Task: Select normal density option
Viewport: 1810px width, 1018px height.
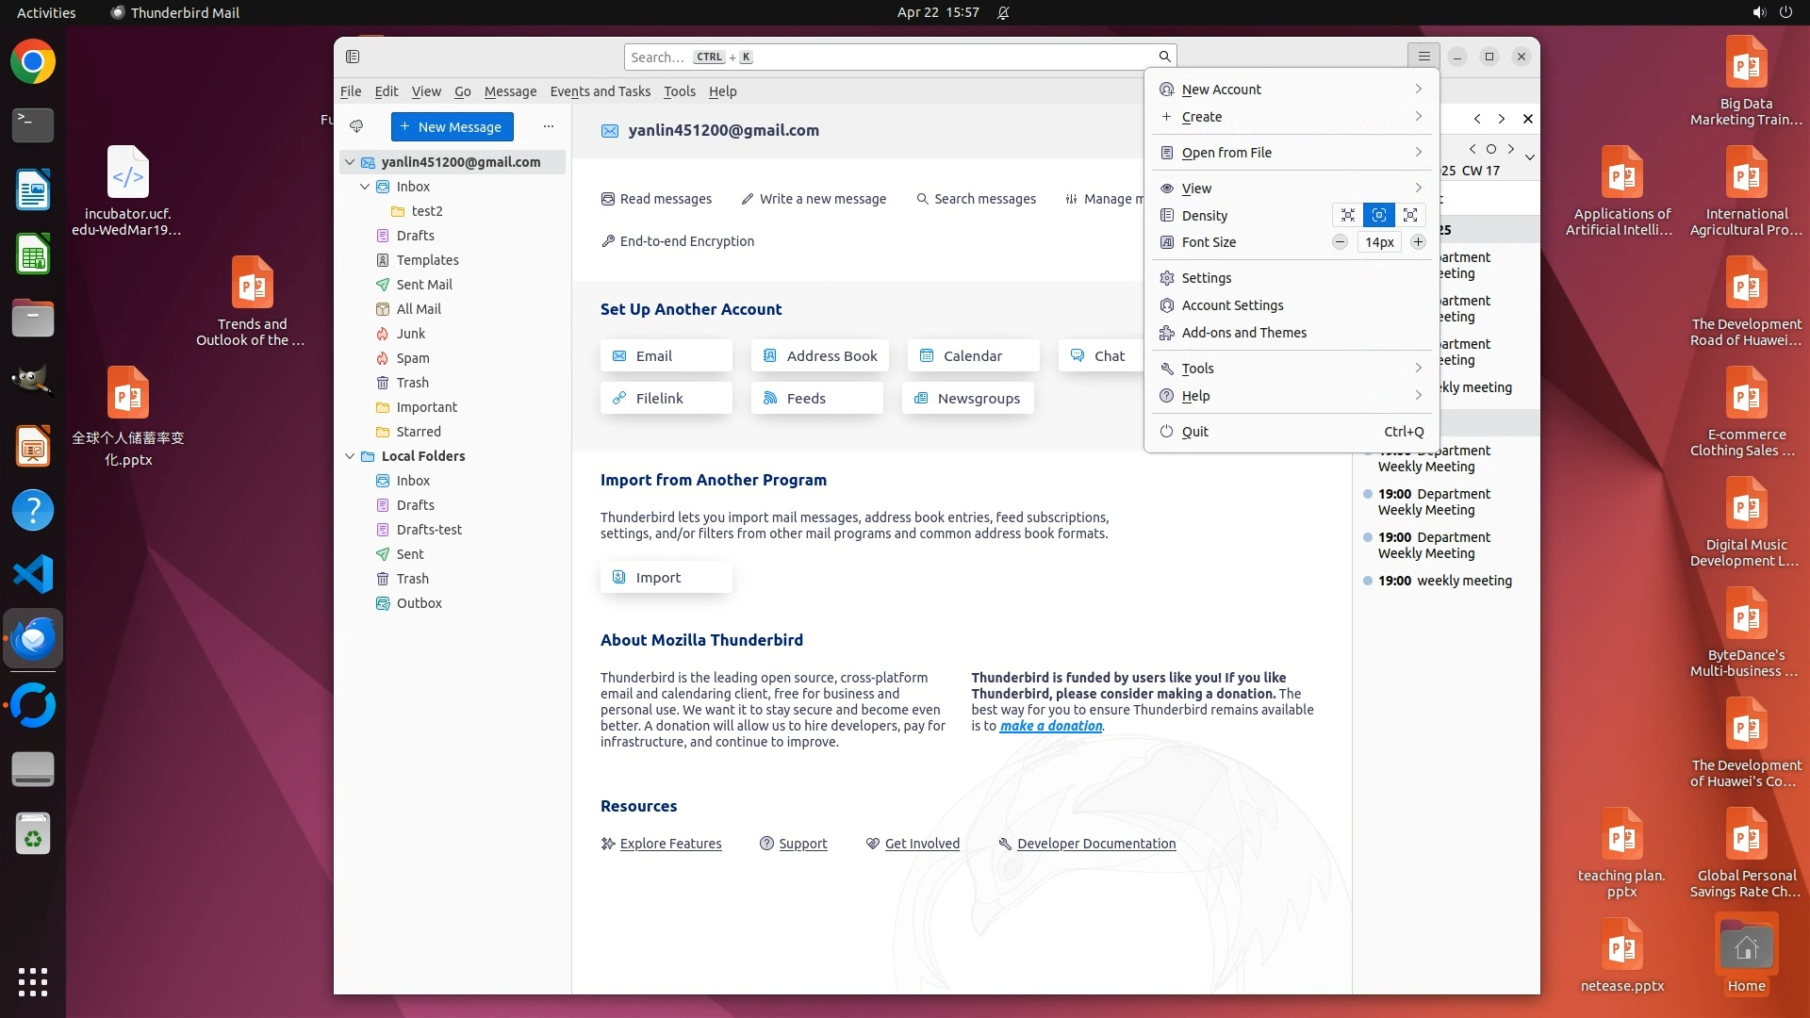Action: click(x=1379, y=215)
